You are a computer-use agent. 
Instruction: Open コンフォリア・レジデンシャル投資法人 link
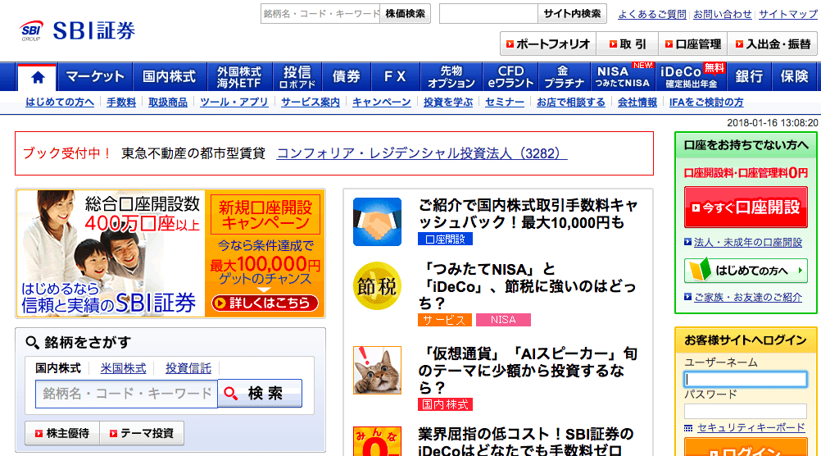tap(421, 153)
